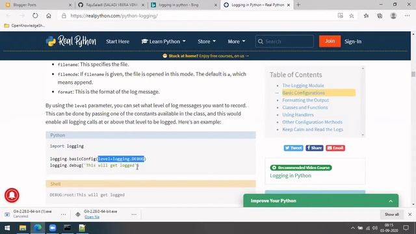
Task: Expand the Improve Your Python panel
Action: pos(391,201)
